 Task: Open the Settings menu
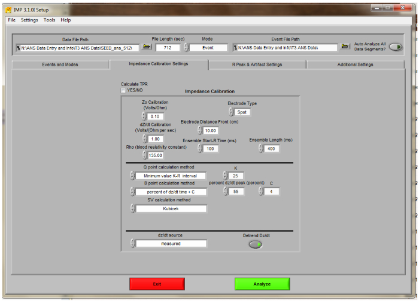click(x=29, y=20)
